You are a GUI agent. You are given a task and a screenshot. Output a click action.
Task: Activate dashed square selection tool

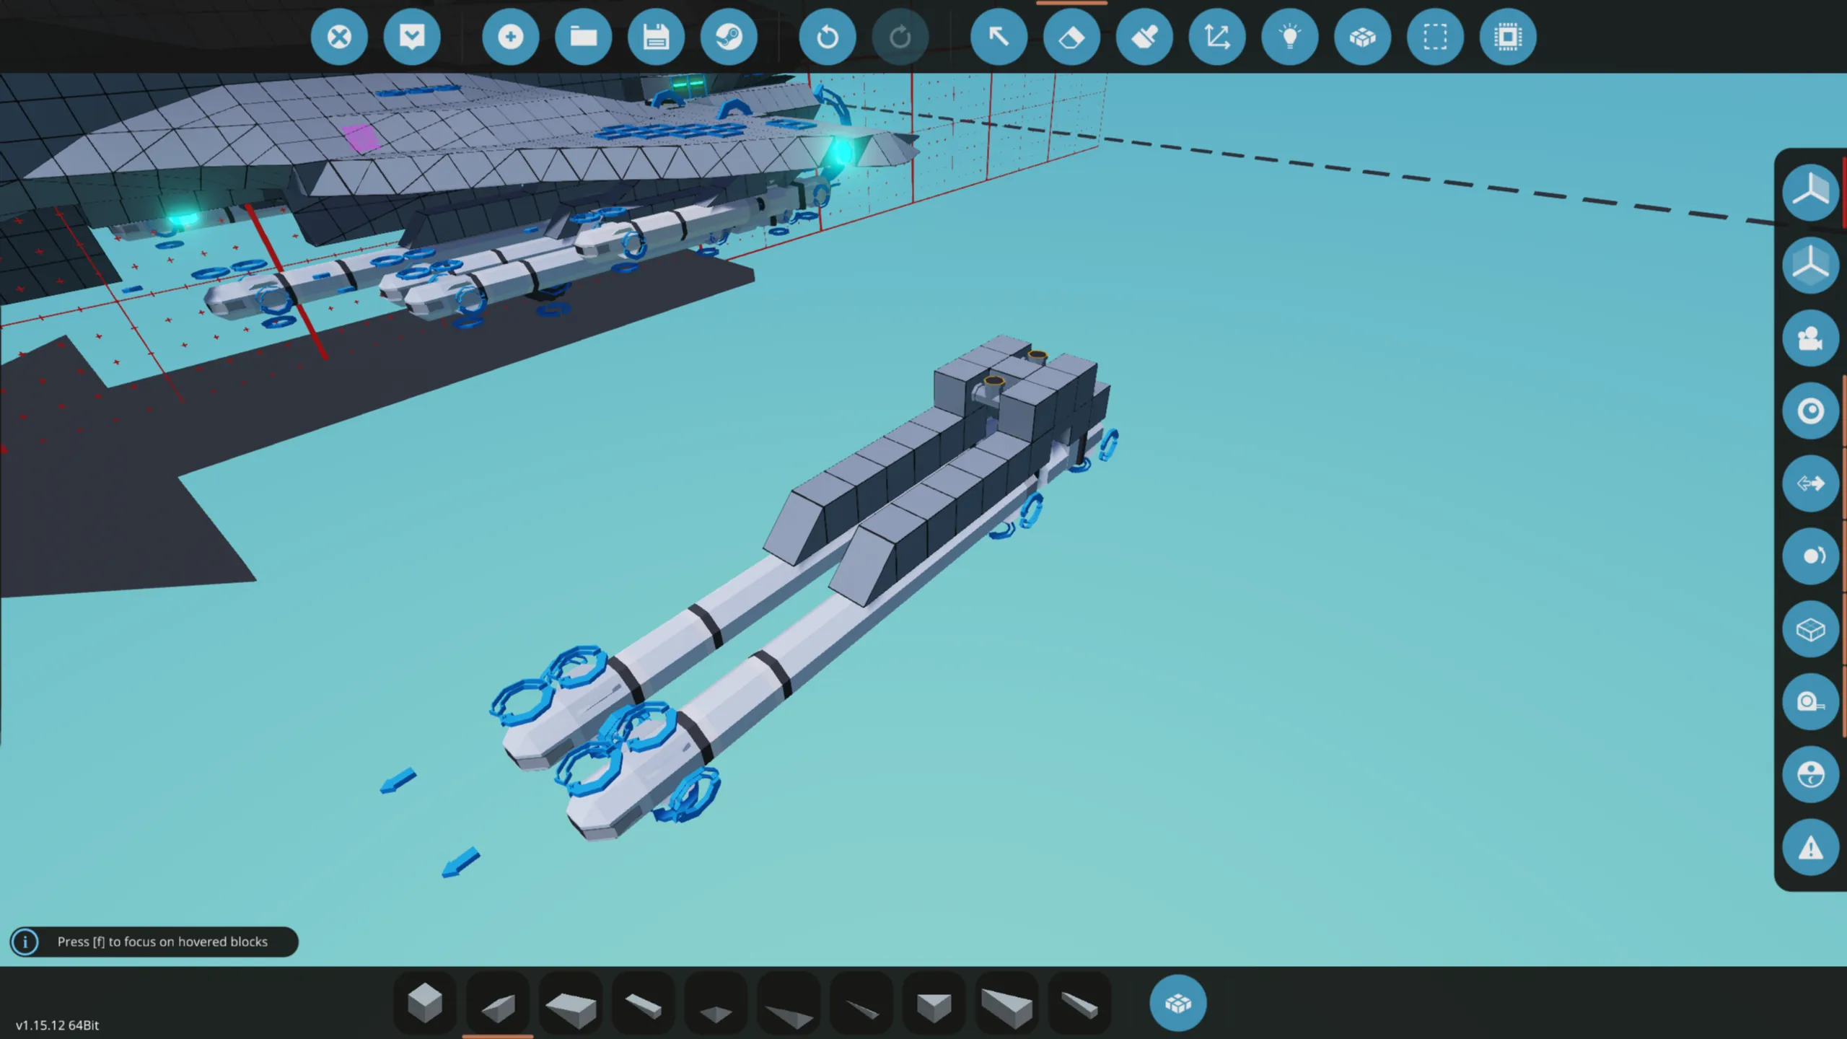tap(1435, 37)
